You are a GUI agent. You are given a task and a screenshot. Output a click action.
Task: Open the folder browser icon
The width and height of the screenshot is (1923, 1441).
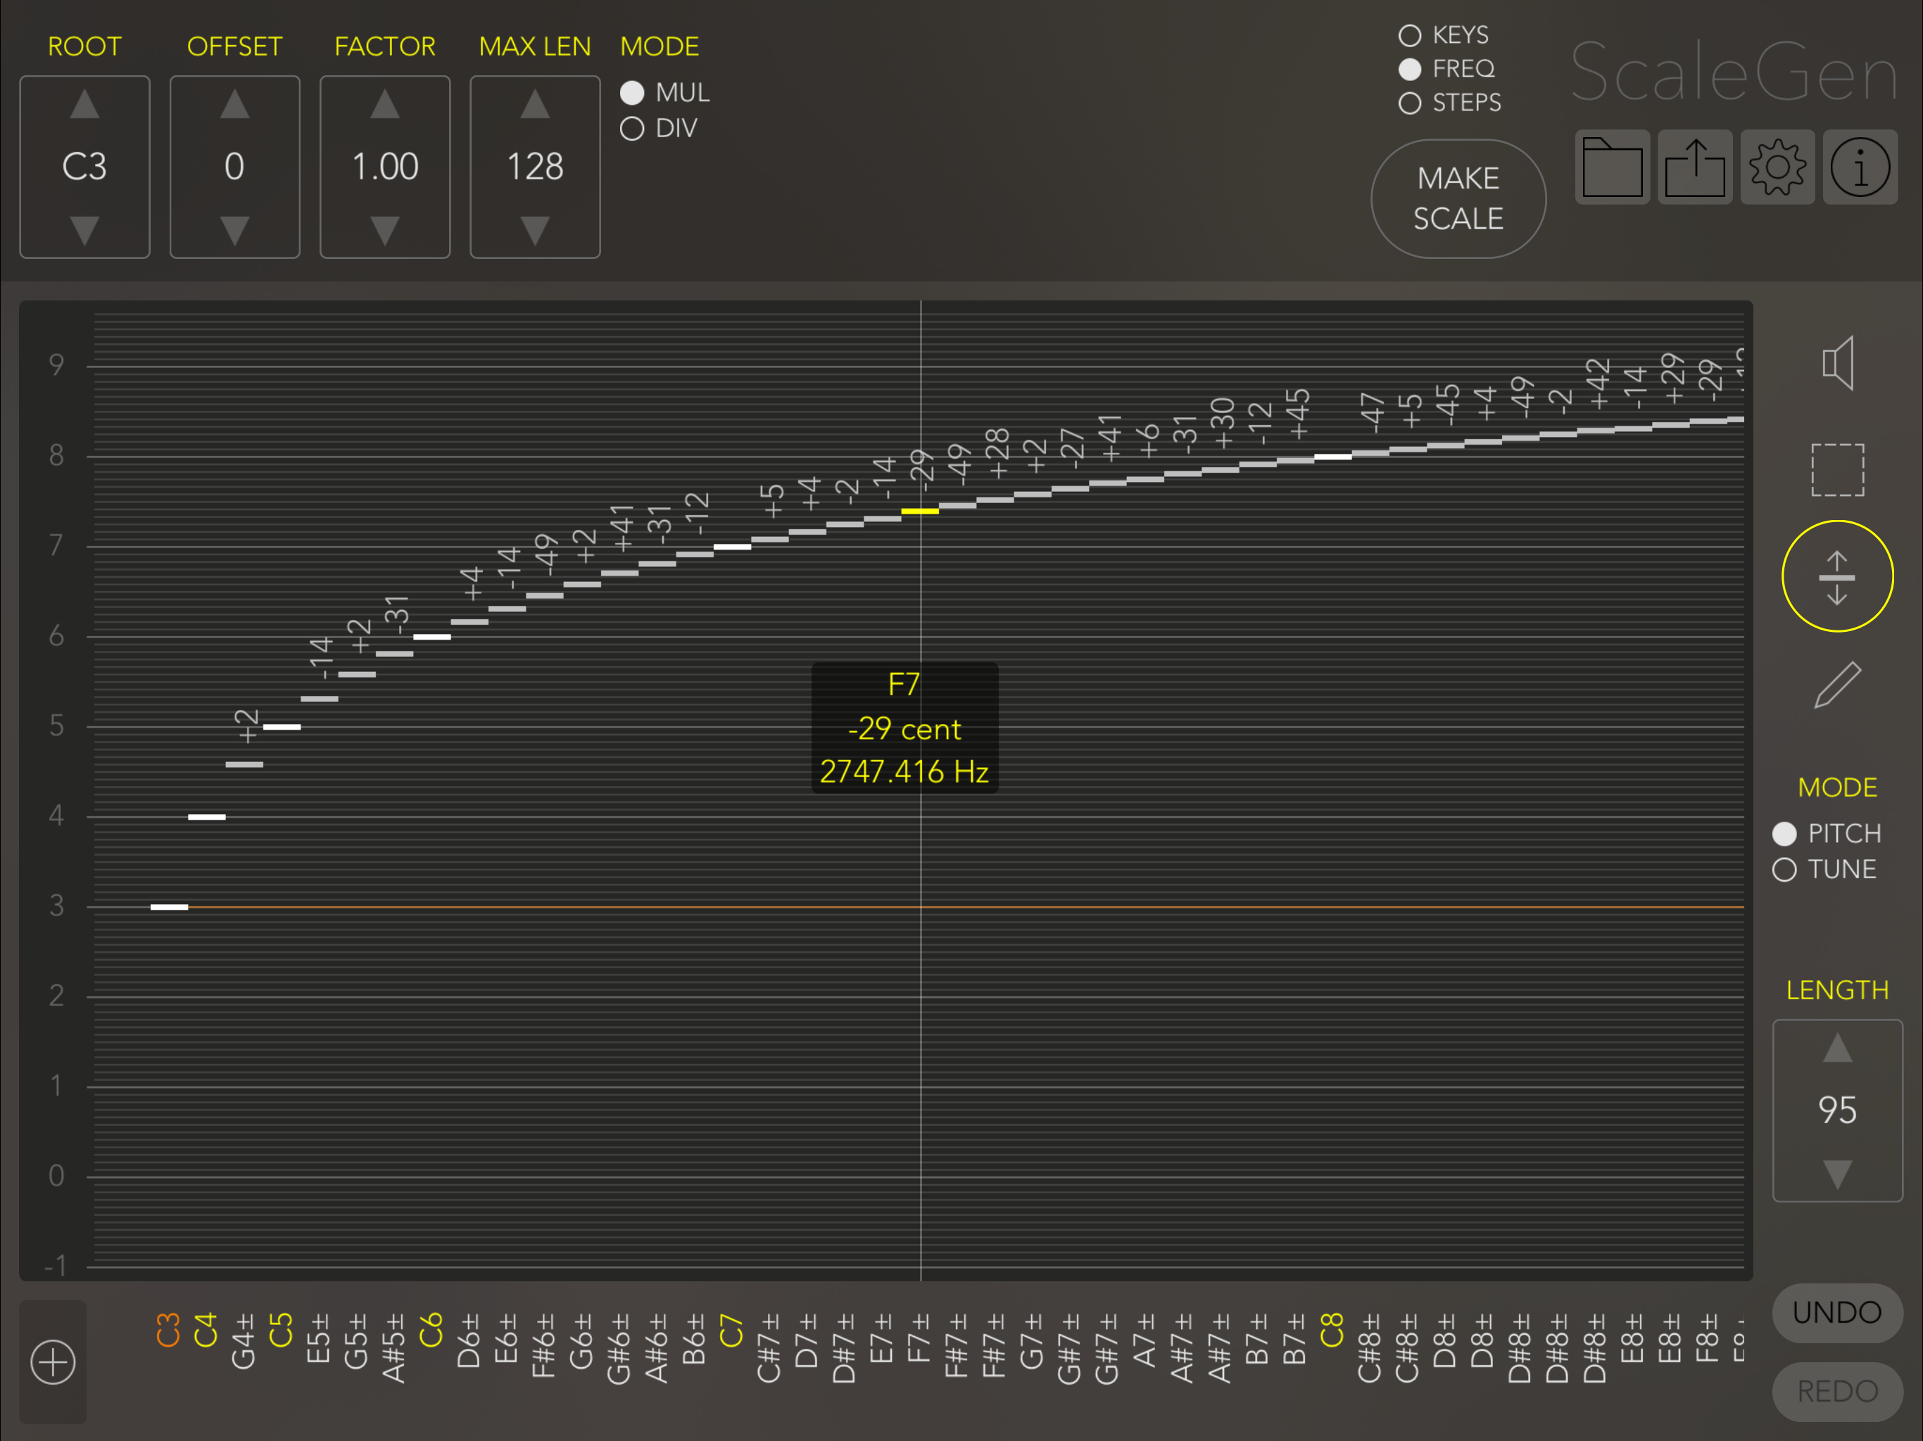[x=1612, y=167]
